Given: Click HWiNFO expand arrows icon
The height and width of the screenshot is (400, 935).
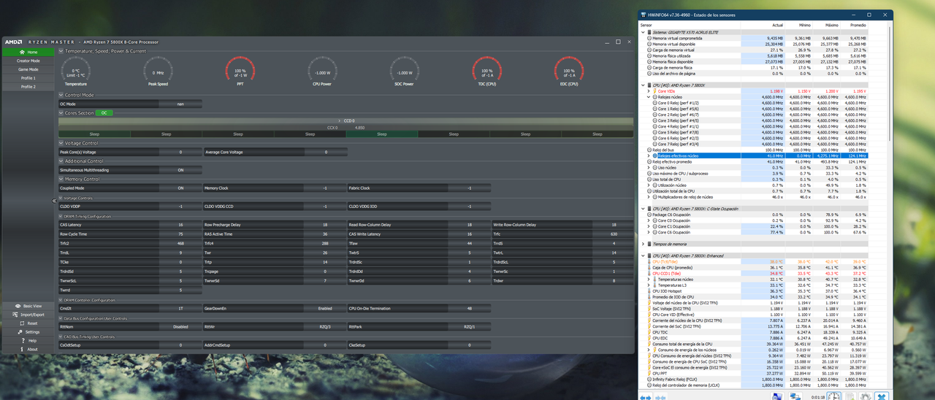Looking at the screenshot, I should click(x=645, y=396).
